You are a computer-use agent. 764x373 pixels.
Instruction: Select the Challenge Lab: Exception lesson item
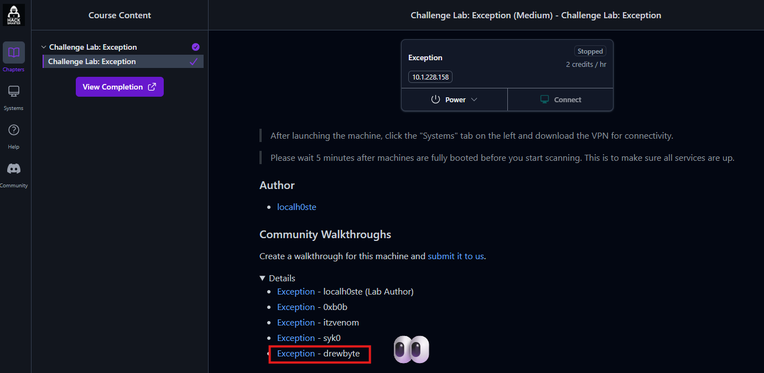tap(92, 62)
